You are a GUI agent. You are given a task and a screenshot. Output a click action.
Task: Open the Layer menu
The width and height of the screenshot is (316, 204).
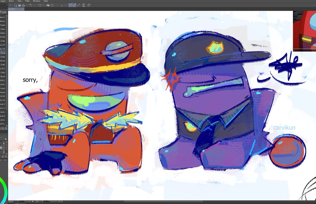click(x=3, y=1)
